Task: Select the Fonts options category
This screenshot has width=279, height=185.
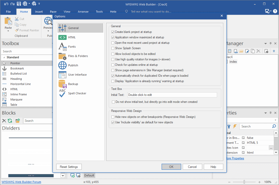Action: pyautogui.click(x=80, y=47)
